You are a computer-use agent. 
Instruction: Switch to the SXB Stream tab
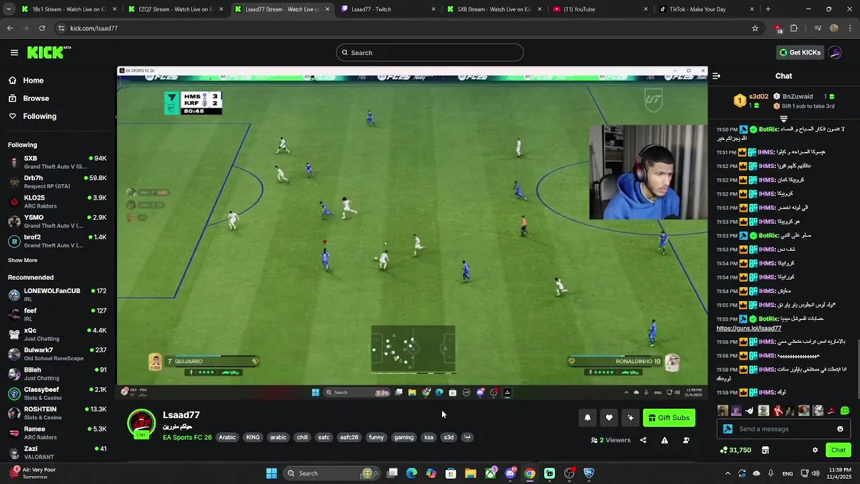point(494,9)
